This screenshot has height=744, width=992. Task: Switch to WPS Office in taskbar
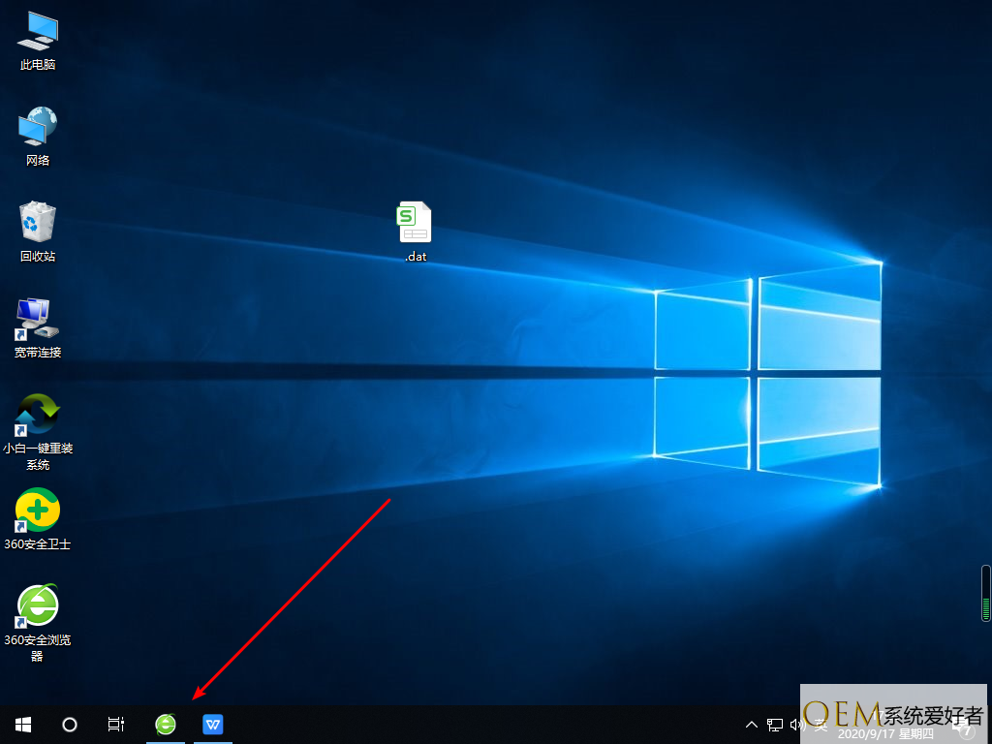coord(213,724)
